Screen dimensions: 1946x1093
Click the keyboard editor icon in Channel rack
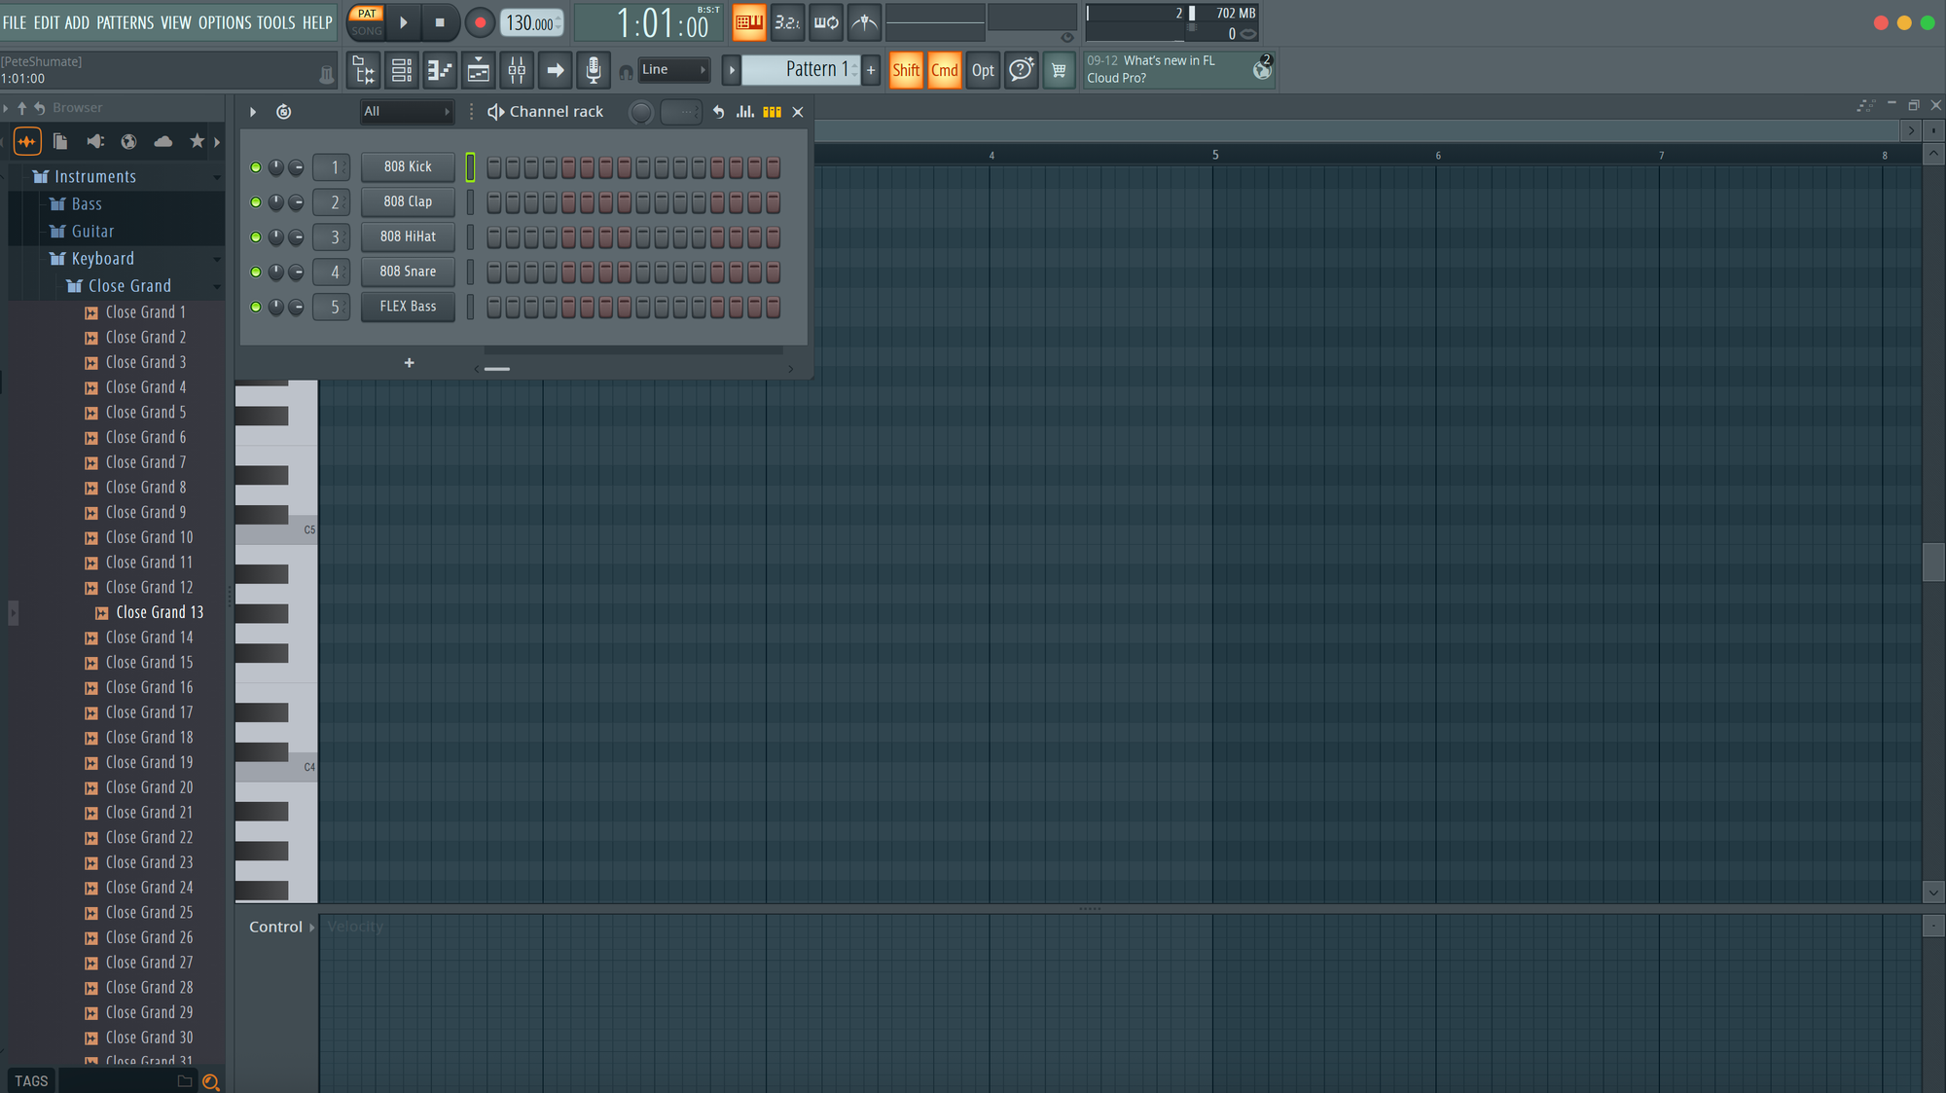pos(772,112)
